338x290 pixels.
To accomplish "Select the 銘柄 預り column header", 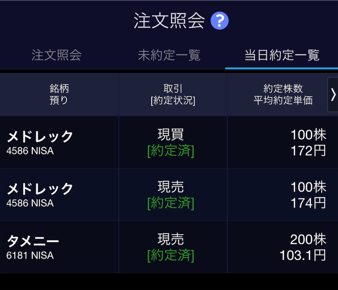I will pos(59,94).
